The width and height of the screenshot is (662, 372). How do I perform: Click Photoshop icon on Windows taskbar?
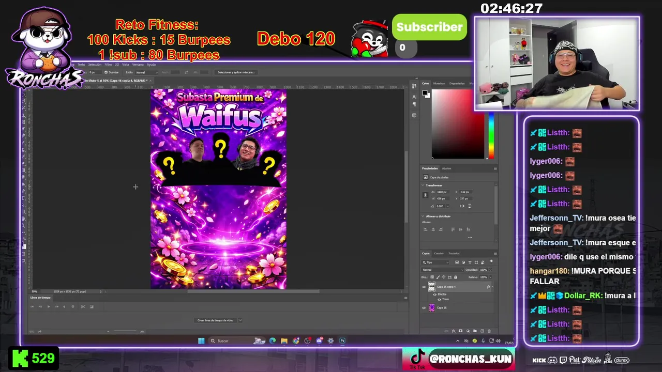(x=342, y=340)
